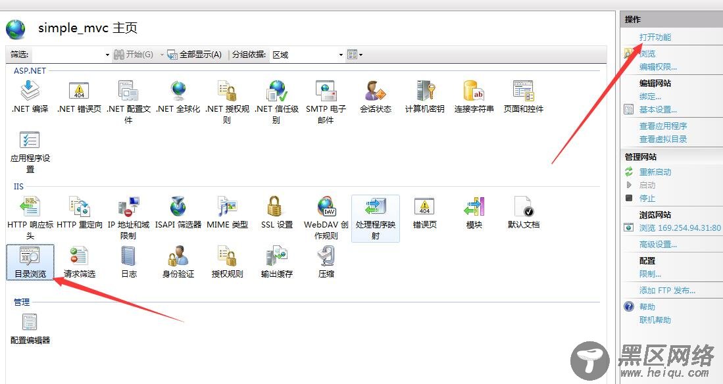Click the 打开功能 action link
Screen dimensions: 723x384
click(655, 37)
